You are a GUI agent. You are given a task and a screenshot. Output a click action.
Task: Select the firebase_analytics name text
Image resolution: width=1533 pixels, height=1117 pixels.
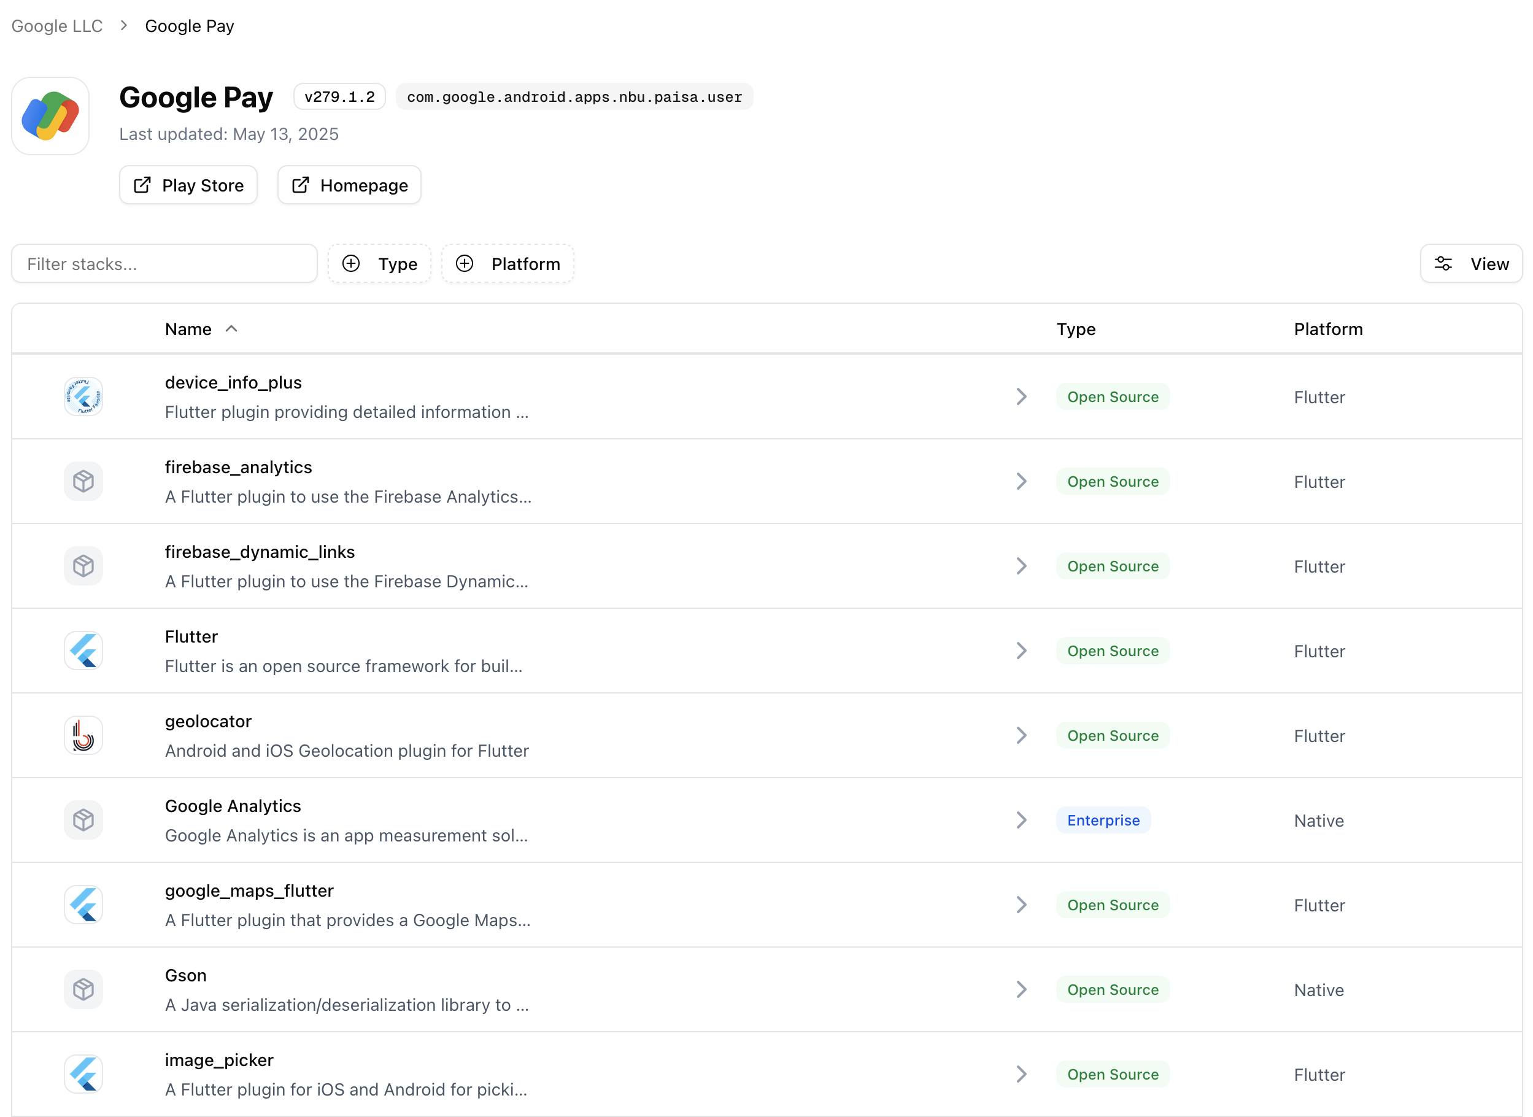[239, 467]
